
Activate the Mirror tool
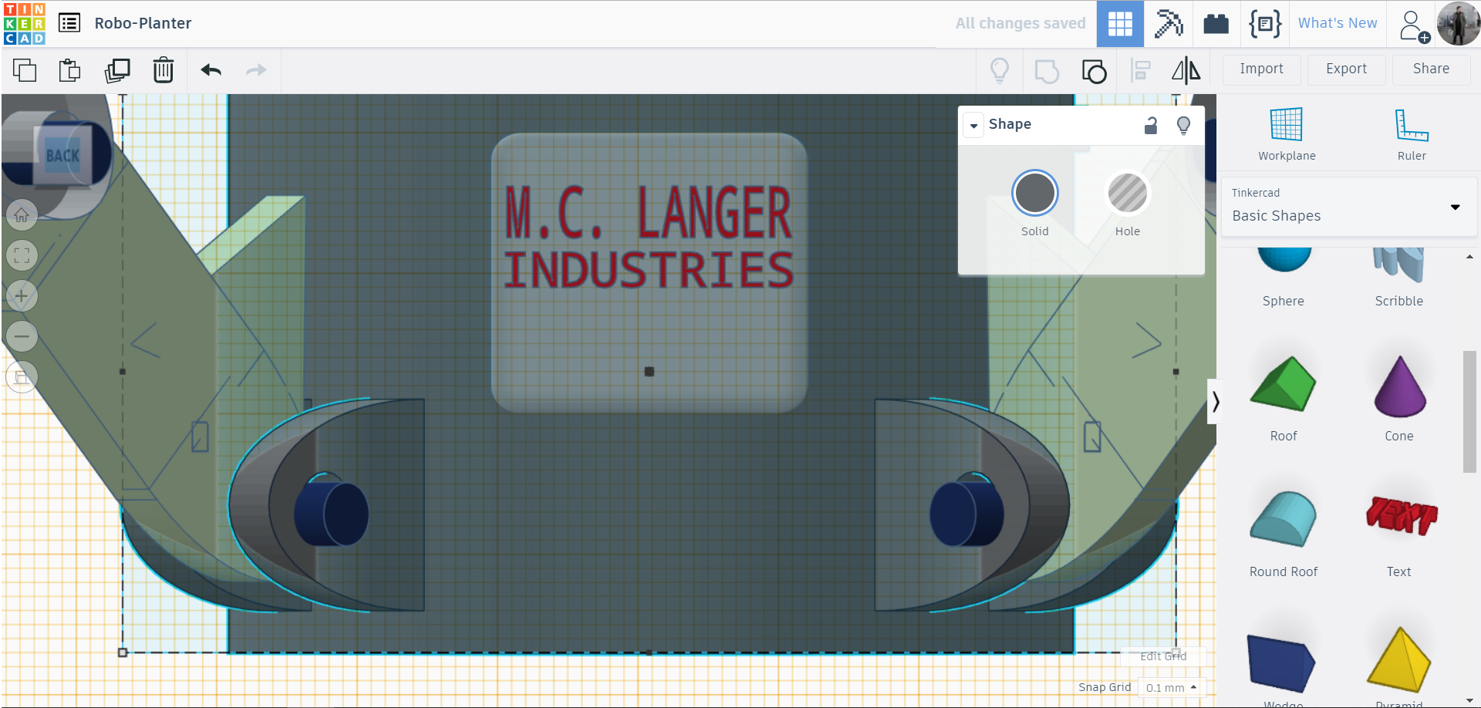pyautogui.click(x=1186, y=71)
